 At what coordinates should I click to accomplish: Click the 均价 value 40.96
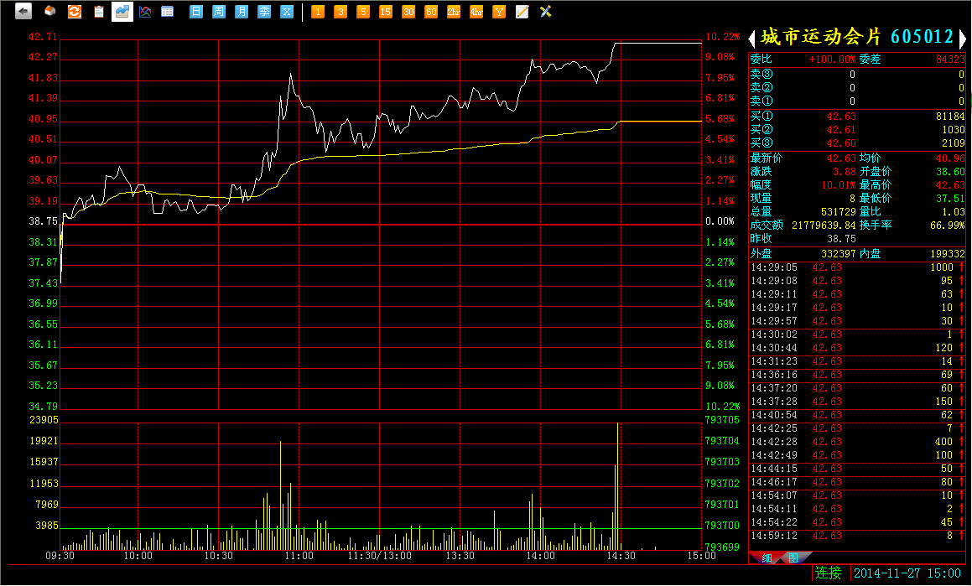coord(950,158)
